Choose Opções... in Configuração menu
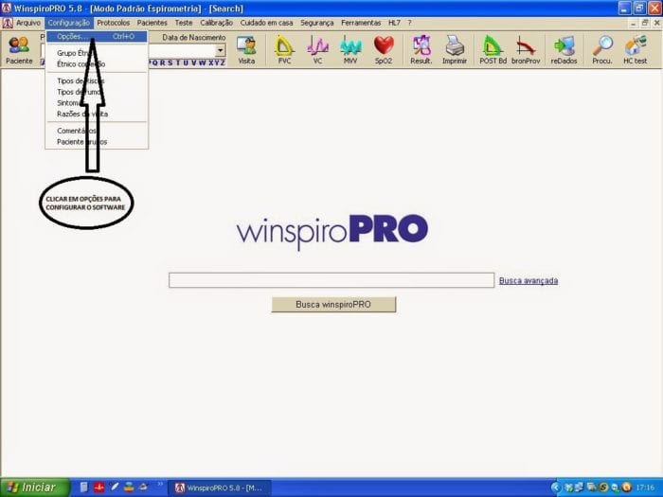The height and width of the screenshot is (497, 663). pos(97,37)
